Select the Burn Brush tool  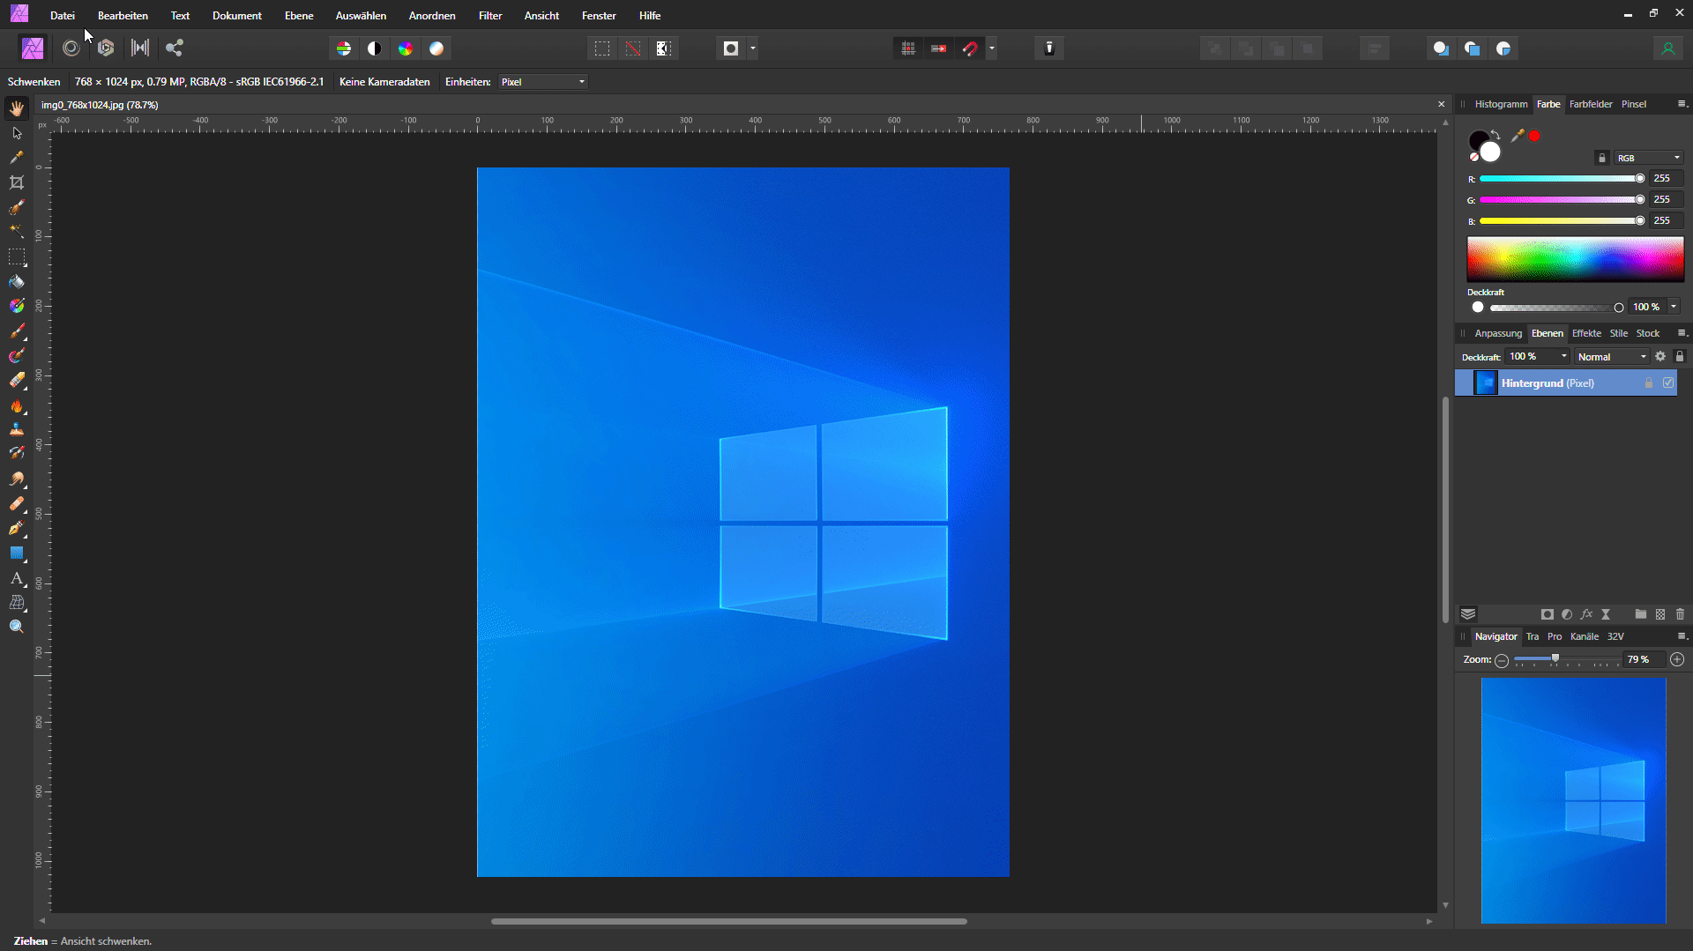(17, 405)
